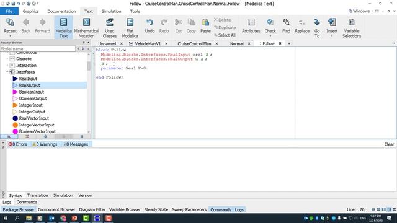Open the VehicleManV1 document tab
The width and height of the screenshot is (397, 223).
click(148, 43)
